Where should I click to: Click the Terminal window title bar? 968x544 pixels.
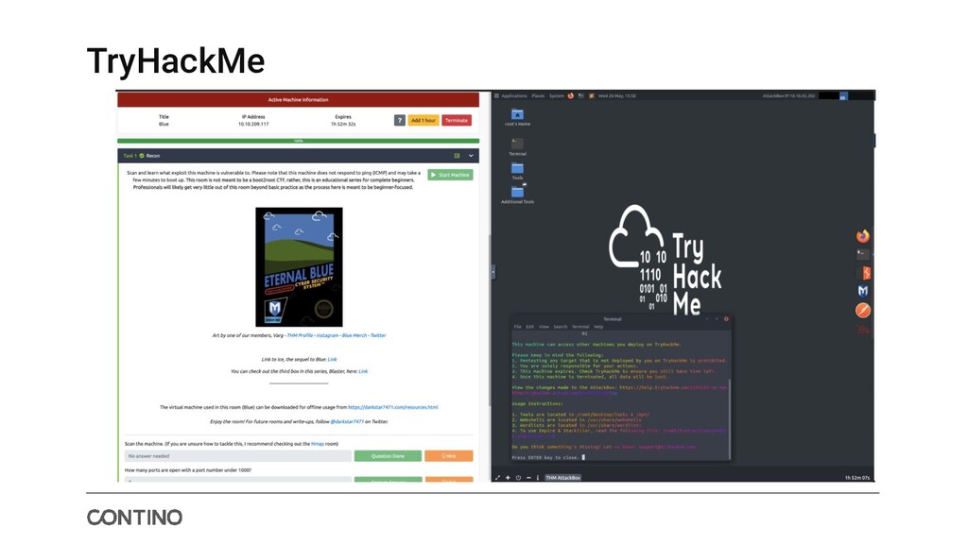click(621, 319)
